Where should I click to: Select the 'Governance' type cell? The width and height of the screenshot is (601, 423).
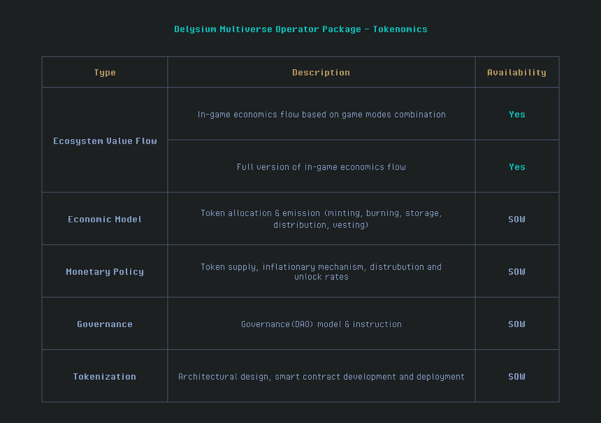(x=105, y=324)
